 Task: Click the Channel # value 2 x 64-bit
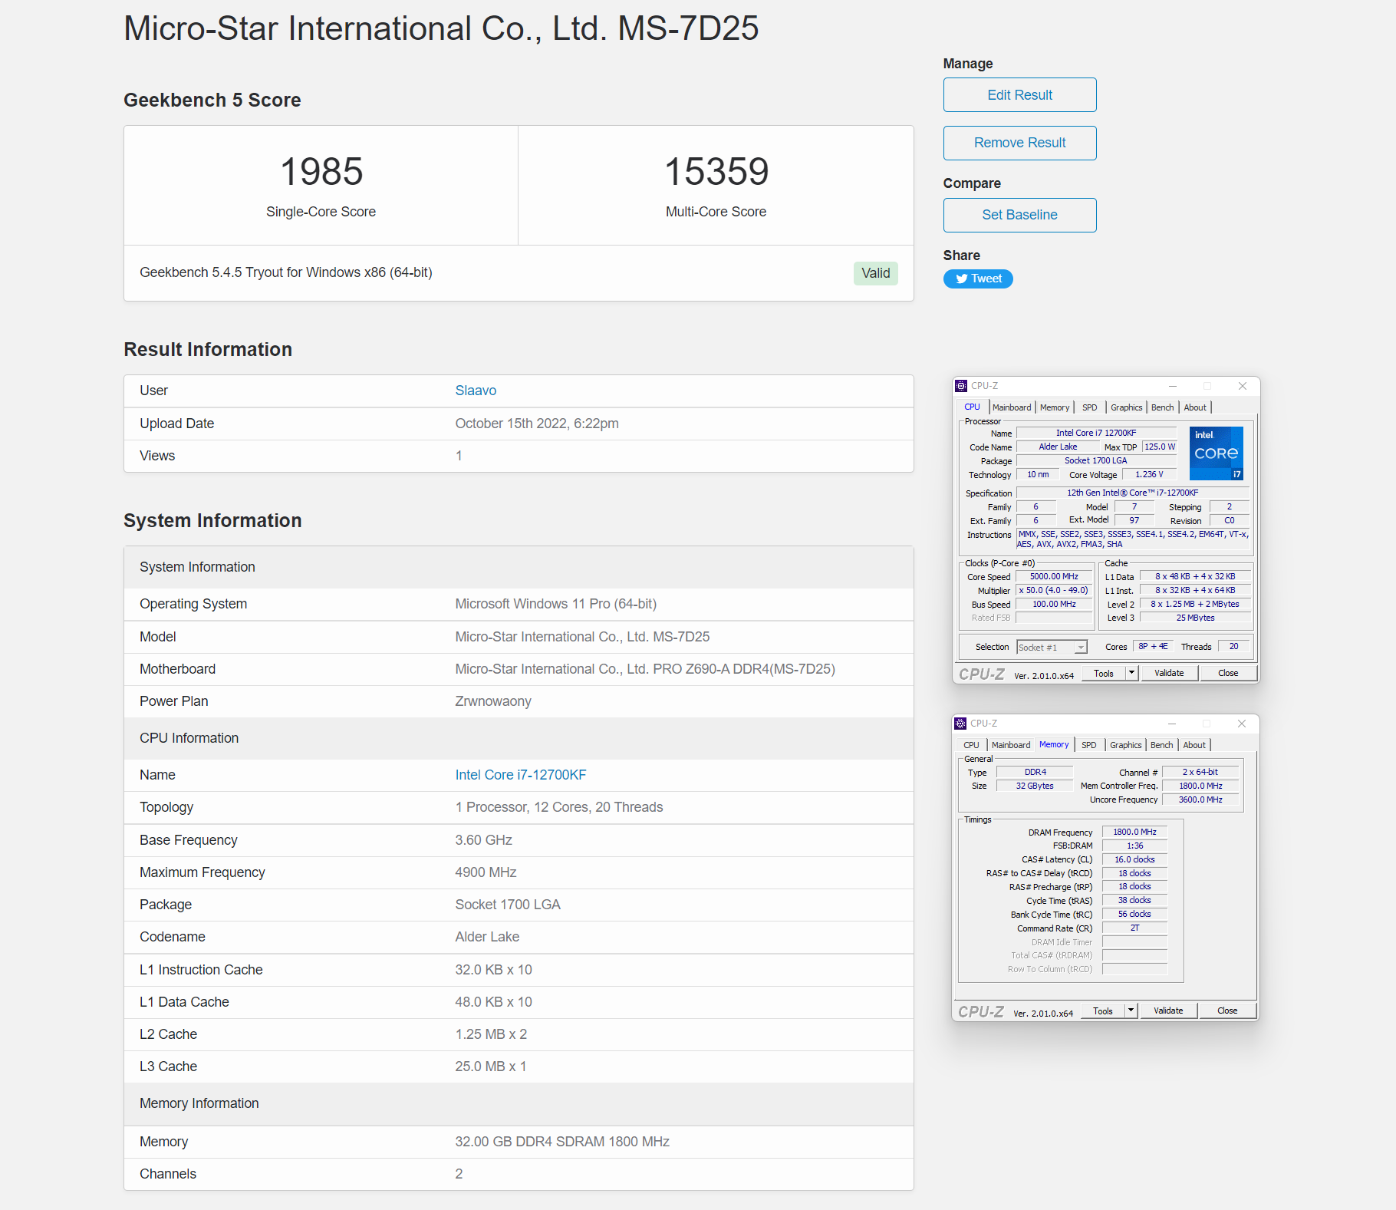1200,773
